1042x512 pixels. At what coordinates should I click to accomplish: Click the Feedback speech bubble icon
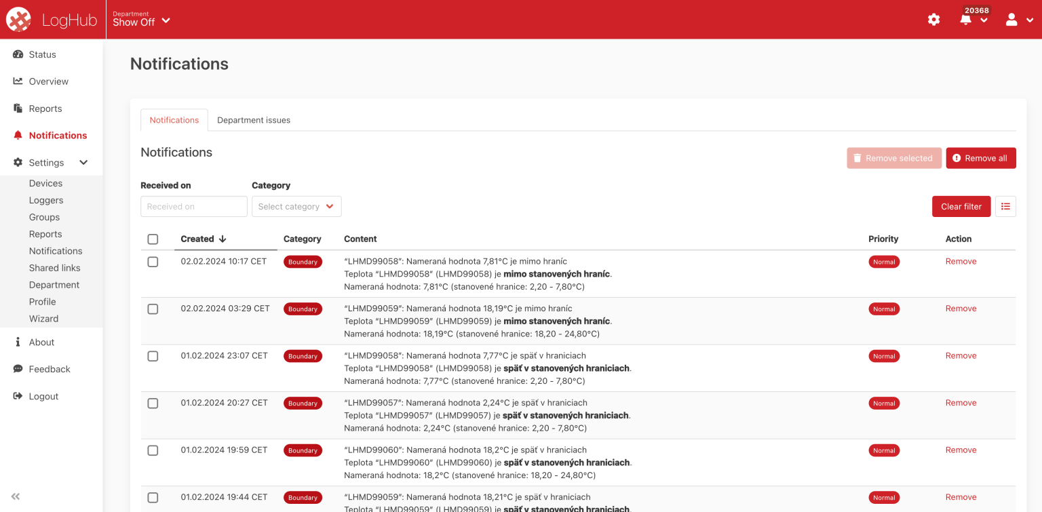point(18,369)
